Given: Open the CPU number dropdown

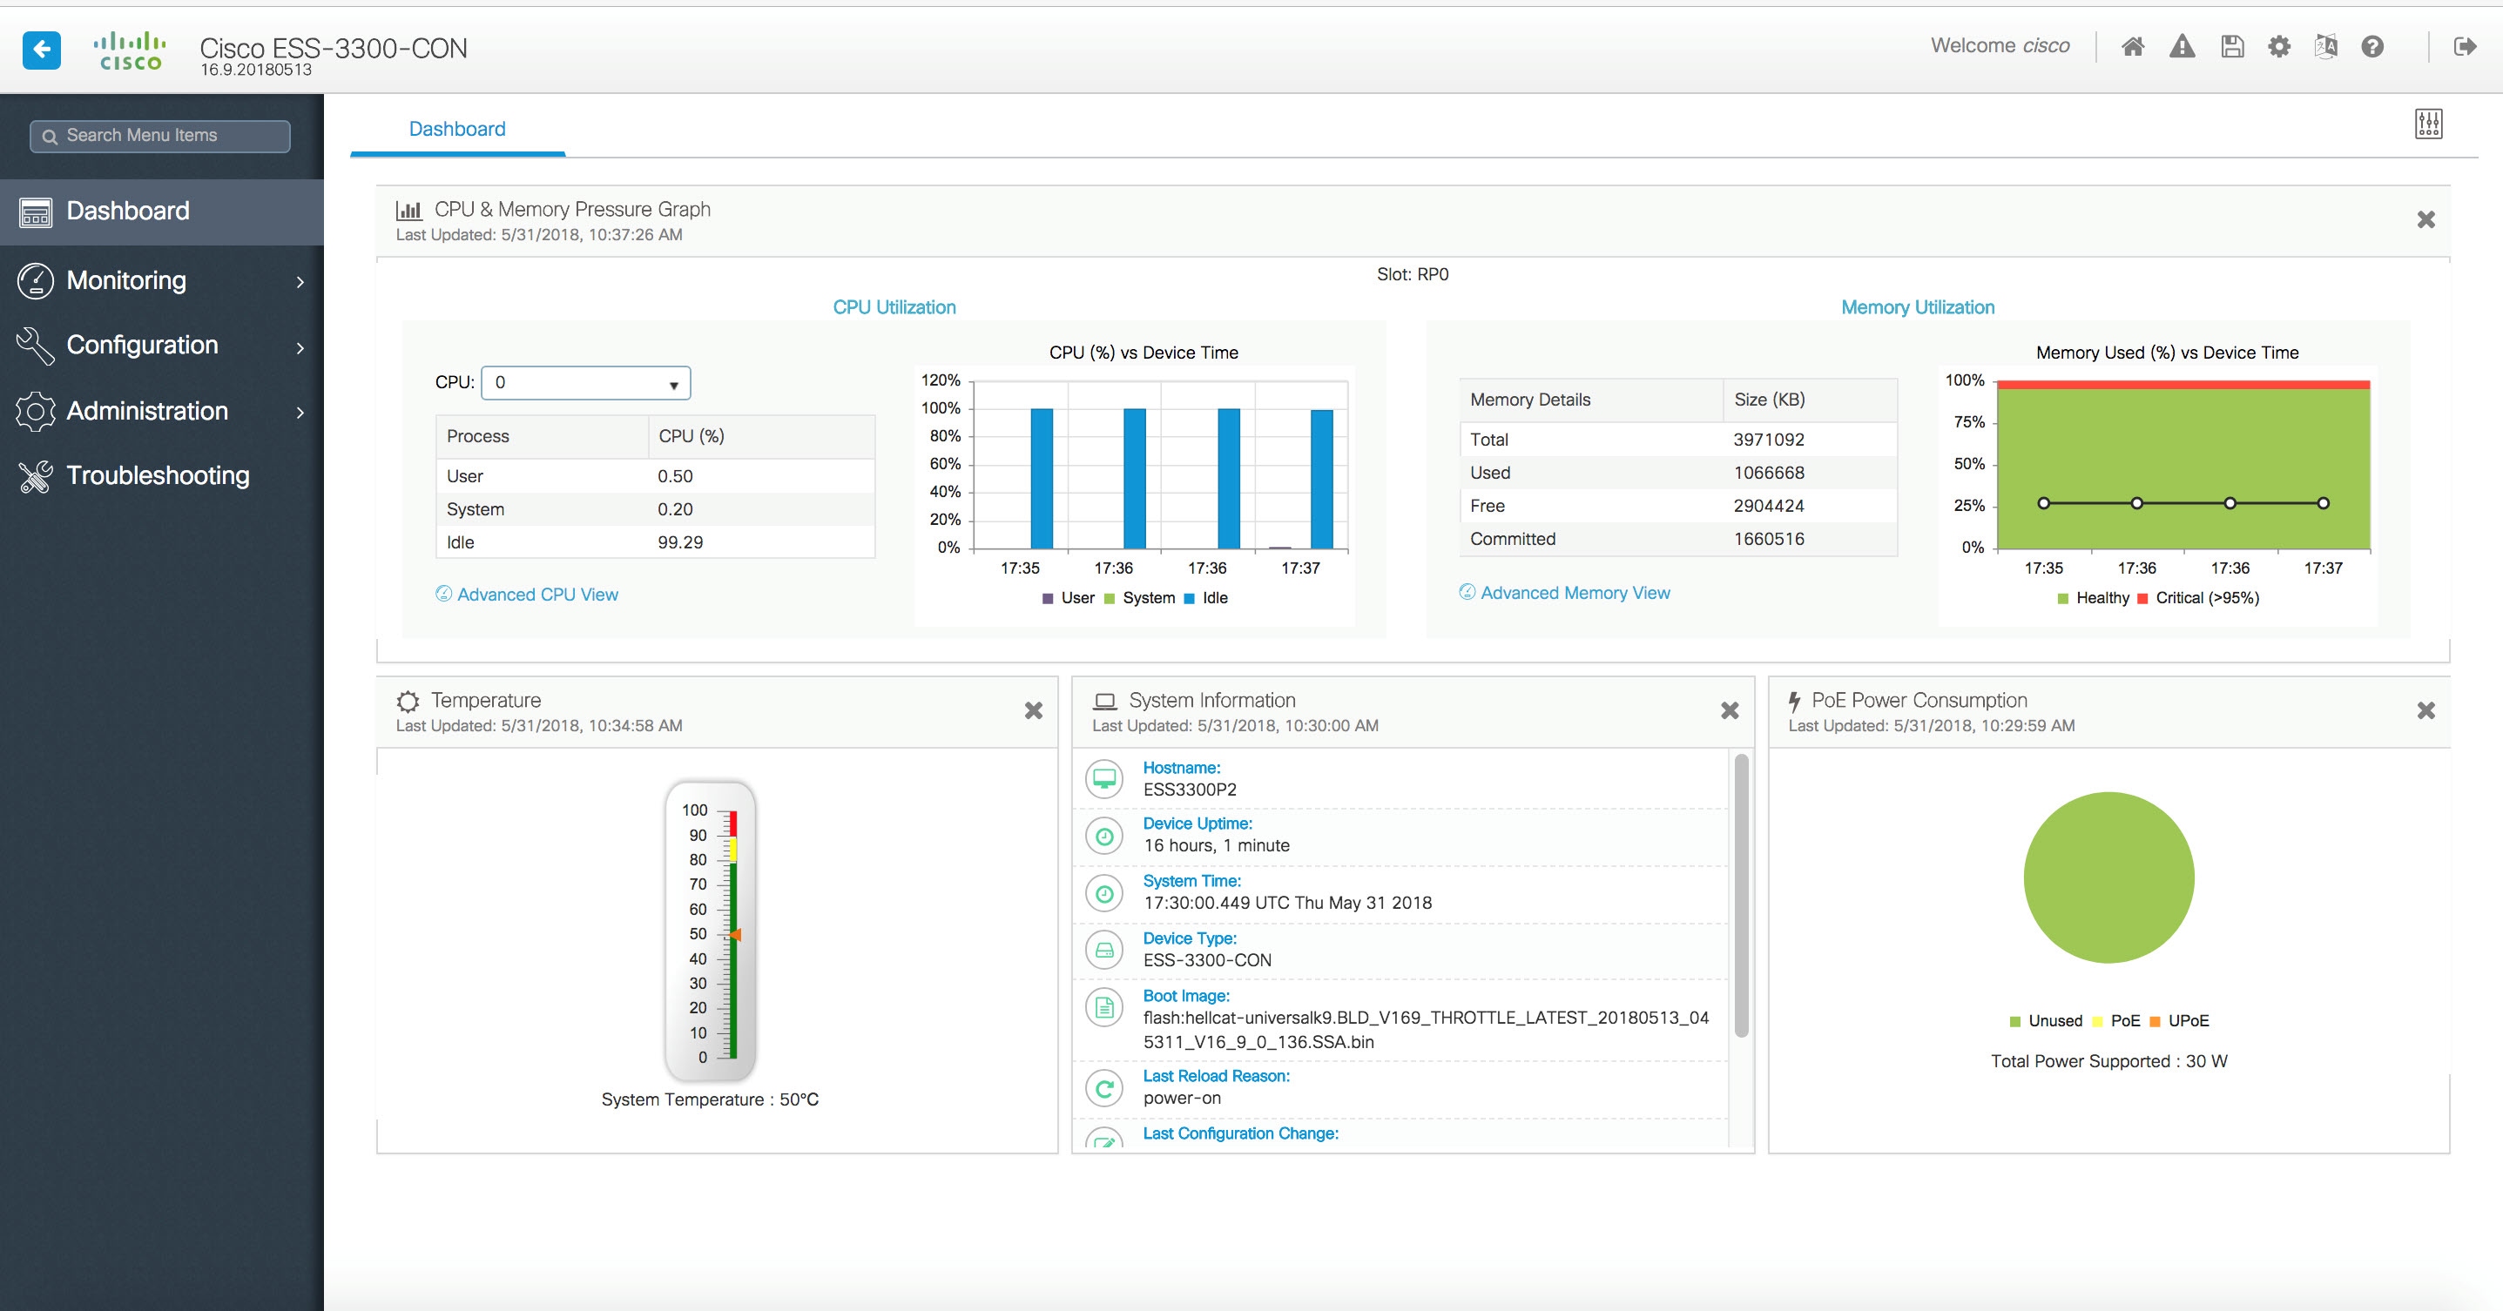Looking at the screenshot, I should tap(586, 383).
